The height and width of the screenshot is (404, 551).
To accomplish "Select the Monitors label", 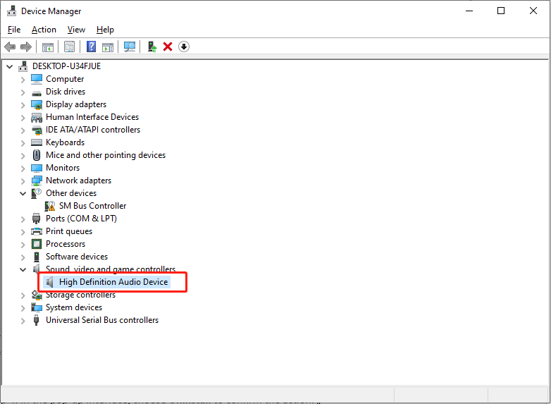I will [63, 168].
